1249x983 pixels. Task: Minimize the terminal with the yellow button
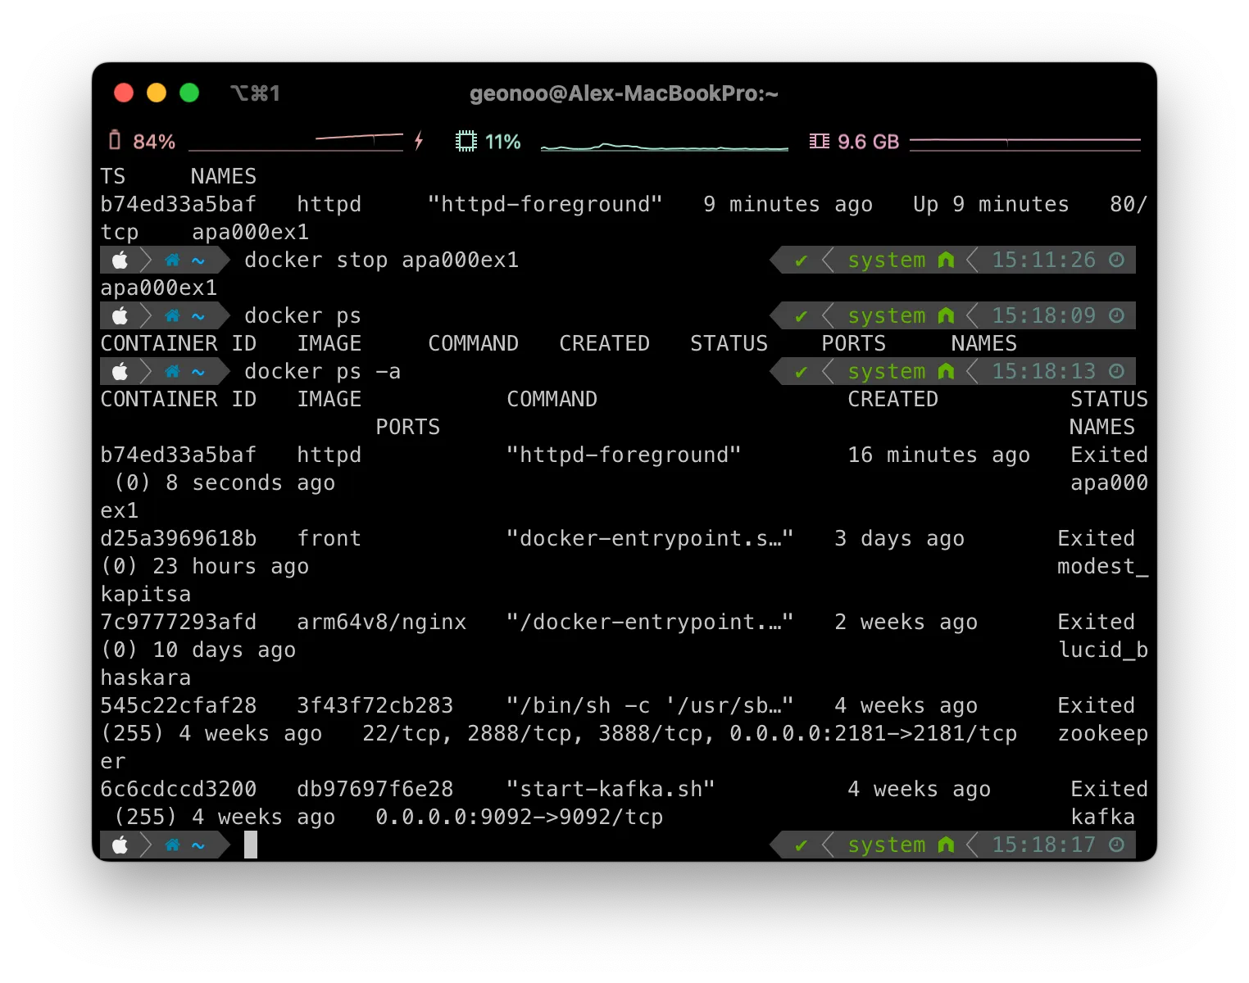[x=157, y=93]
